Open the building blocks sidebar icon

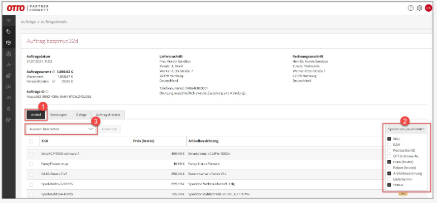8,76
